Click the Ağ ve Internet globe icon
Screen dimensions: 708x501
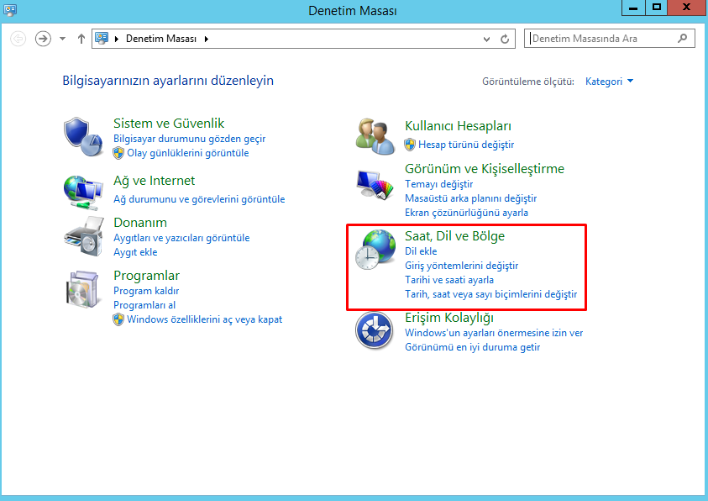point(83,192)
